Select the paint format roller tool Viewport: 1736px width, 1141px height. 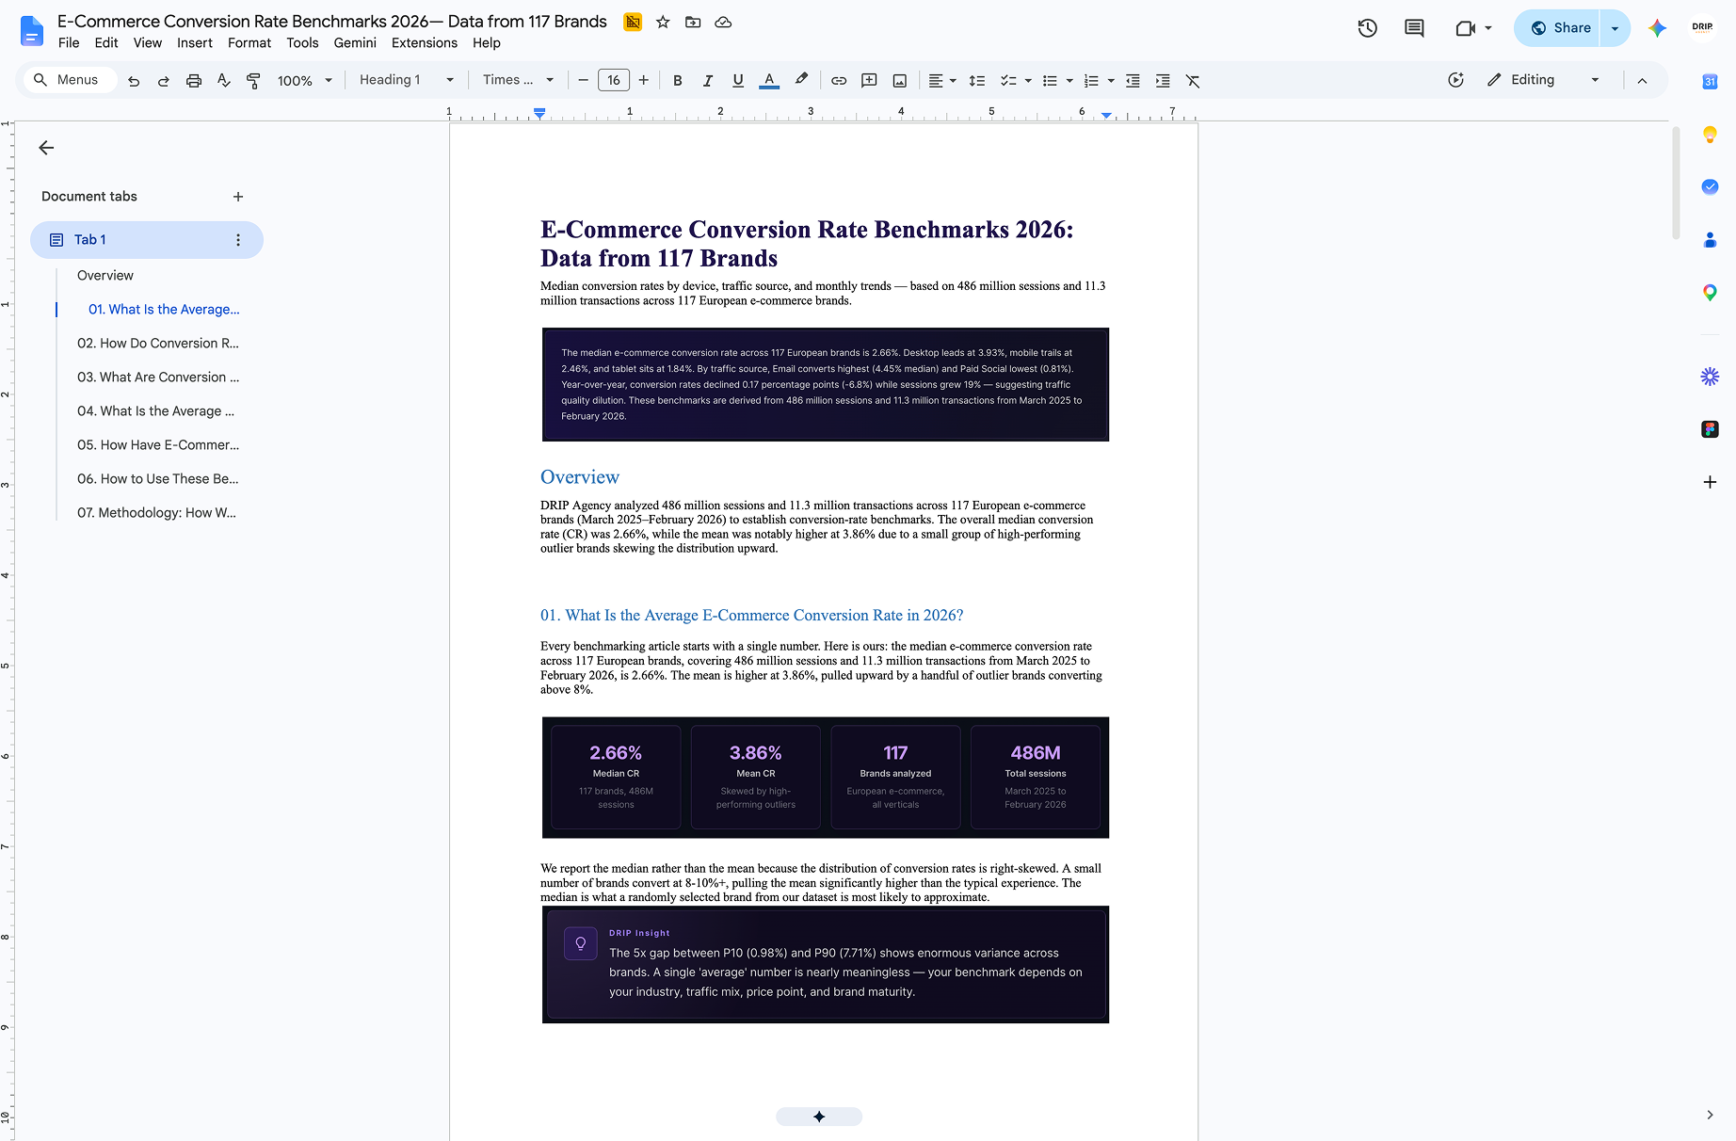pyautogui.click(x=253, y=81)
